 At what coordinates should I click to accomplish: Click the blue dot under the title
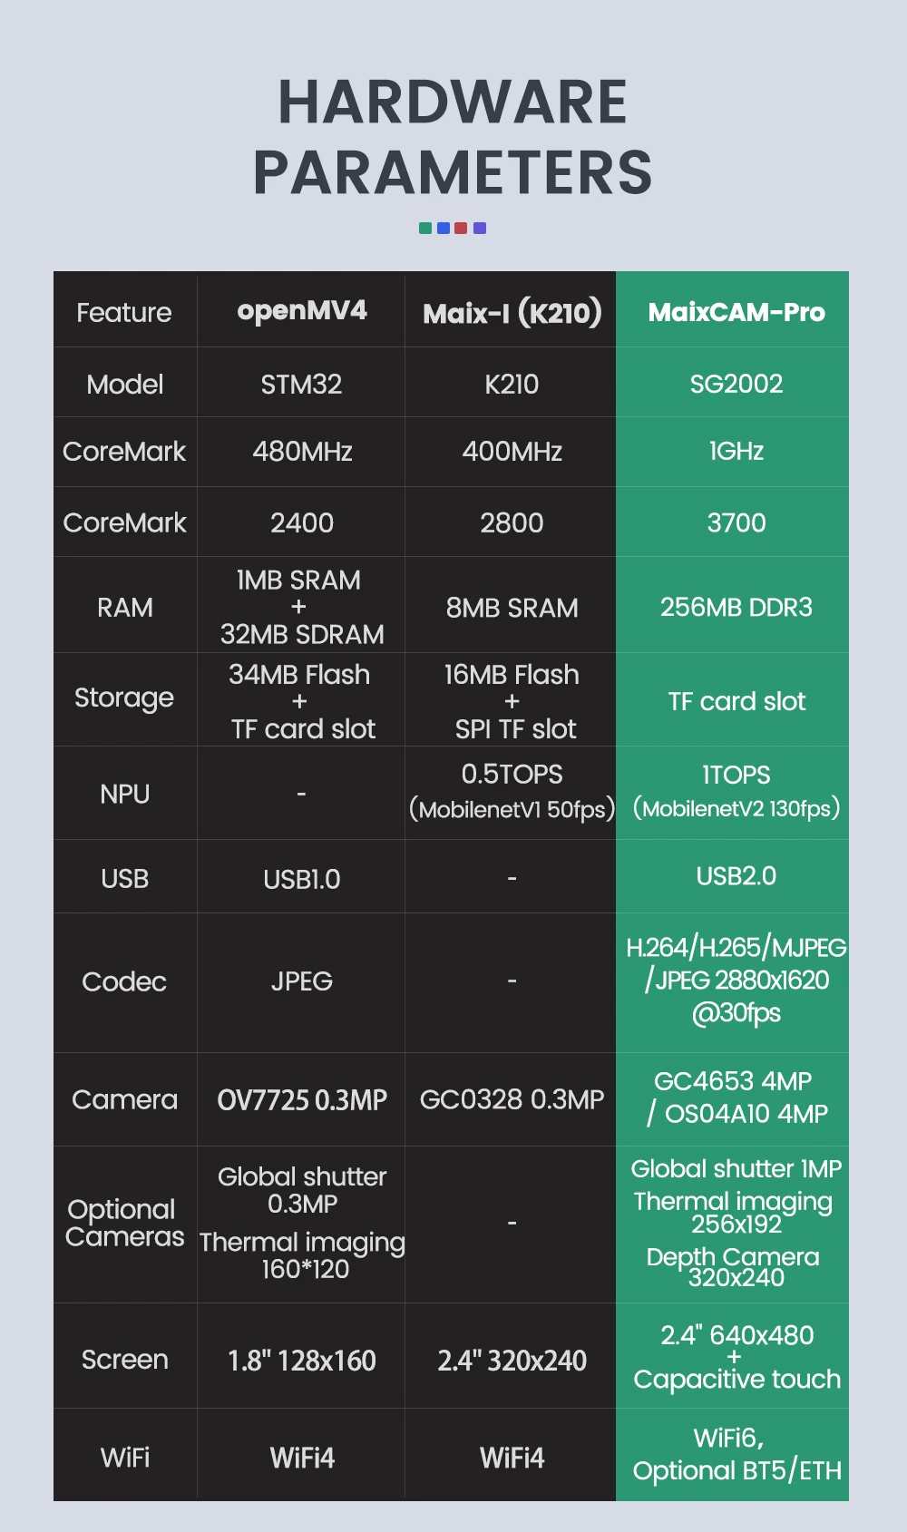point(444,229)
